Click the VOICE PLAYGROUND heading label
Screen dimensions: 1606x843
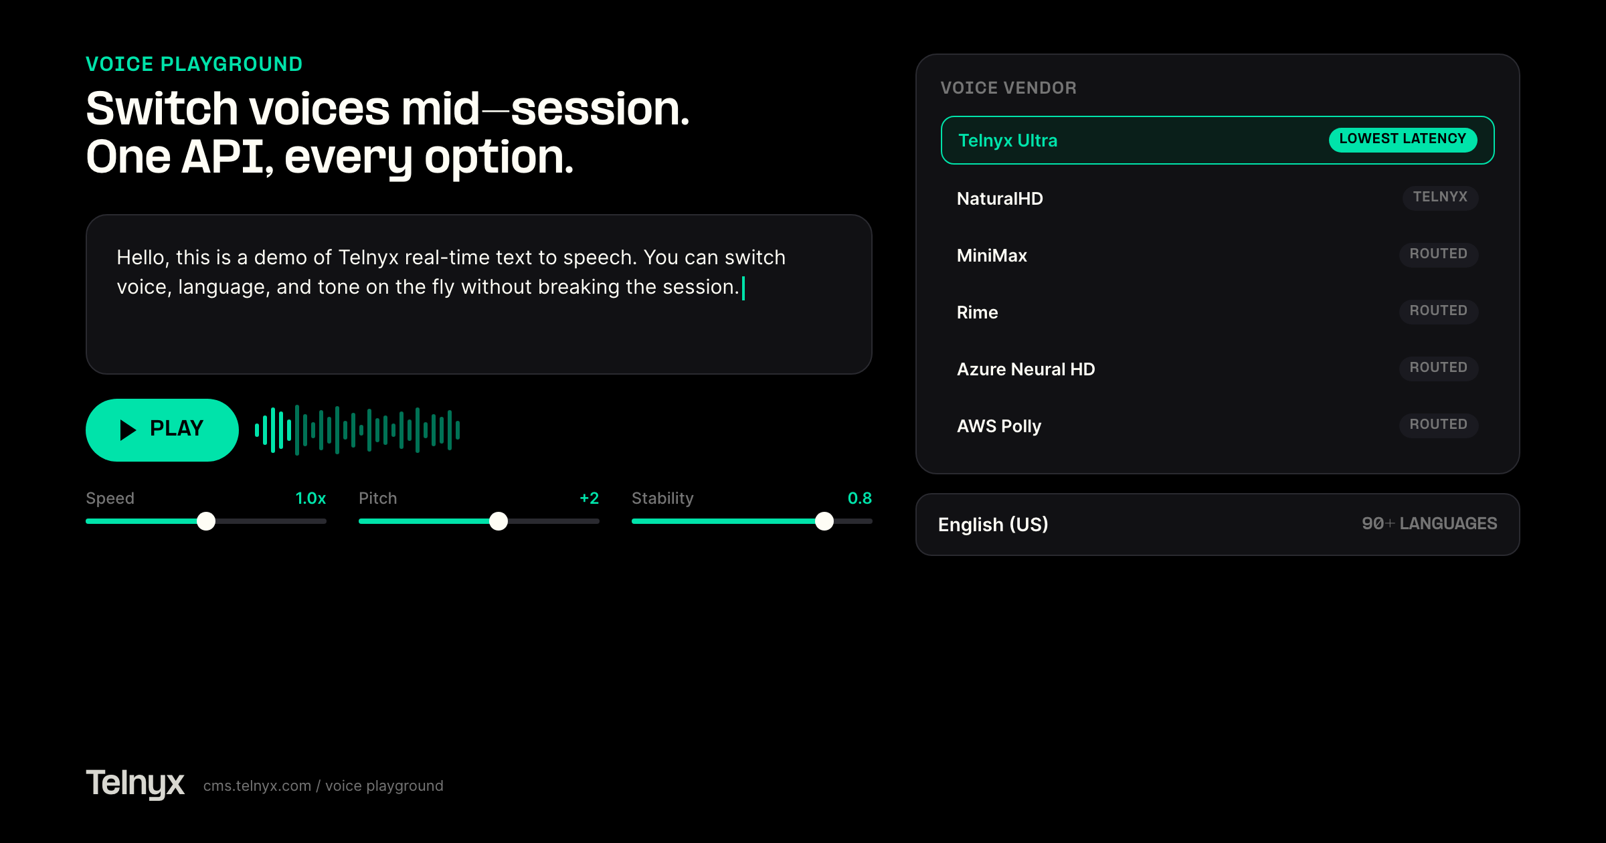click(194, 64)
